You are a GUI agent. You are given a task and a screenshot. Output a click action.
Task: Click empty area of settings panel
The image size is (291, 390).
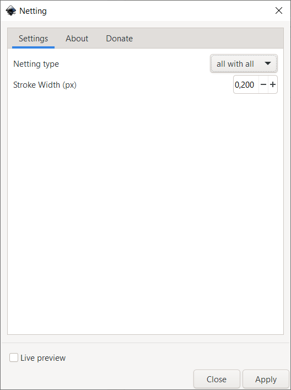[145, 211]
